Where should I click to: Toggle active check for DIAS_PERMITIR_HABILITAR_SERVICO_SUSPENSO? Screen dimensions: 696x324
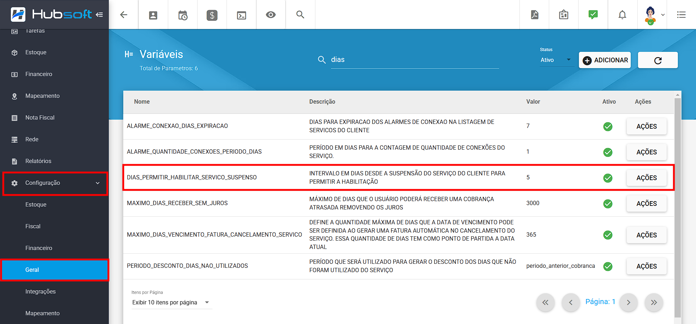tap(608, 178)
